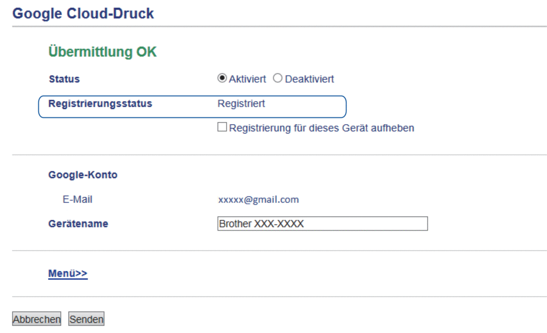Click the Google-Konto section label
Screen dimensions: 547x333
point(83,175)
